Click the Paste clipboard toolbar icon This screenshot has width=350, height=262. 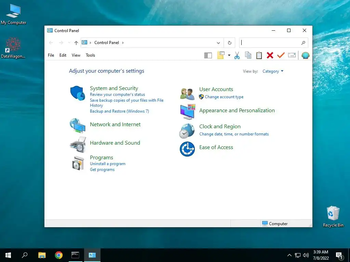(x=259, y=55)
